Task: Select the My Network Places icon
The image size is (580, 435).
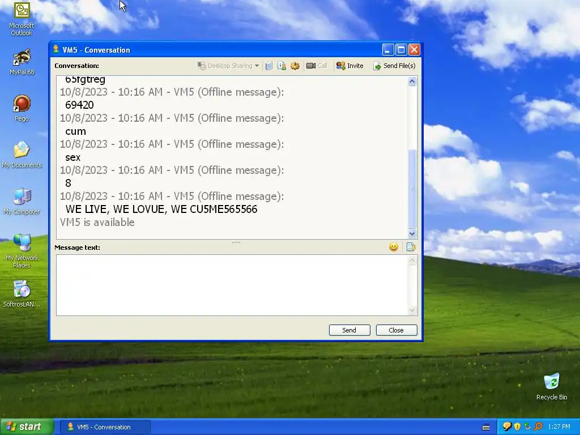Action: click(22, 251)
